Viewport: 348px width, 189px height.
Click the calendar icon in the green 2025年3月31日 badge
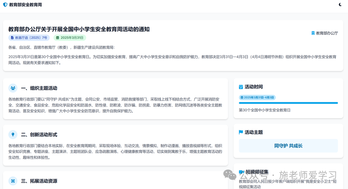(57, 38)
